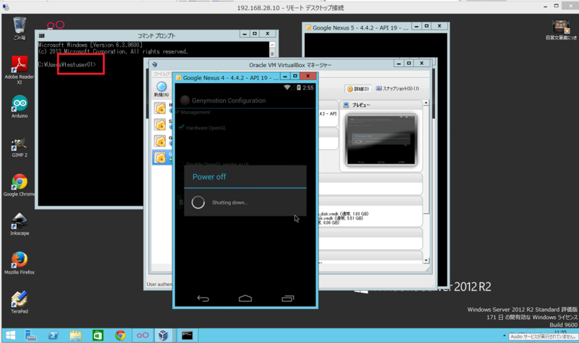Click the Audio service tooltip in system tray

543,337
